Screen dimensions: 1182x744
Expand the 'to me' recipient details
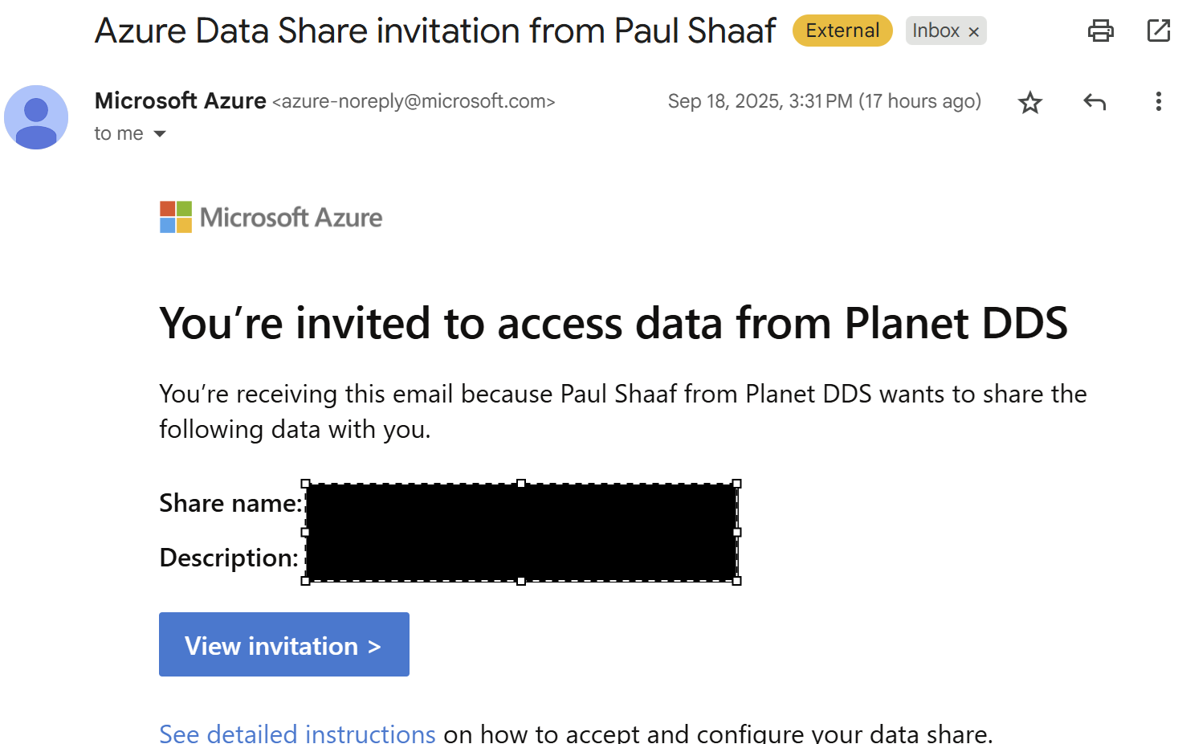tap(160, 134)
